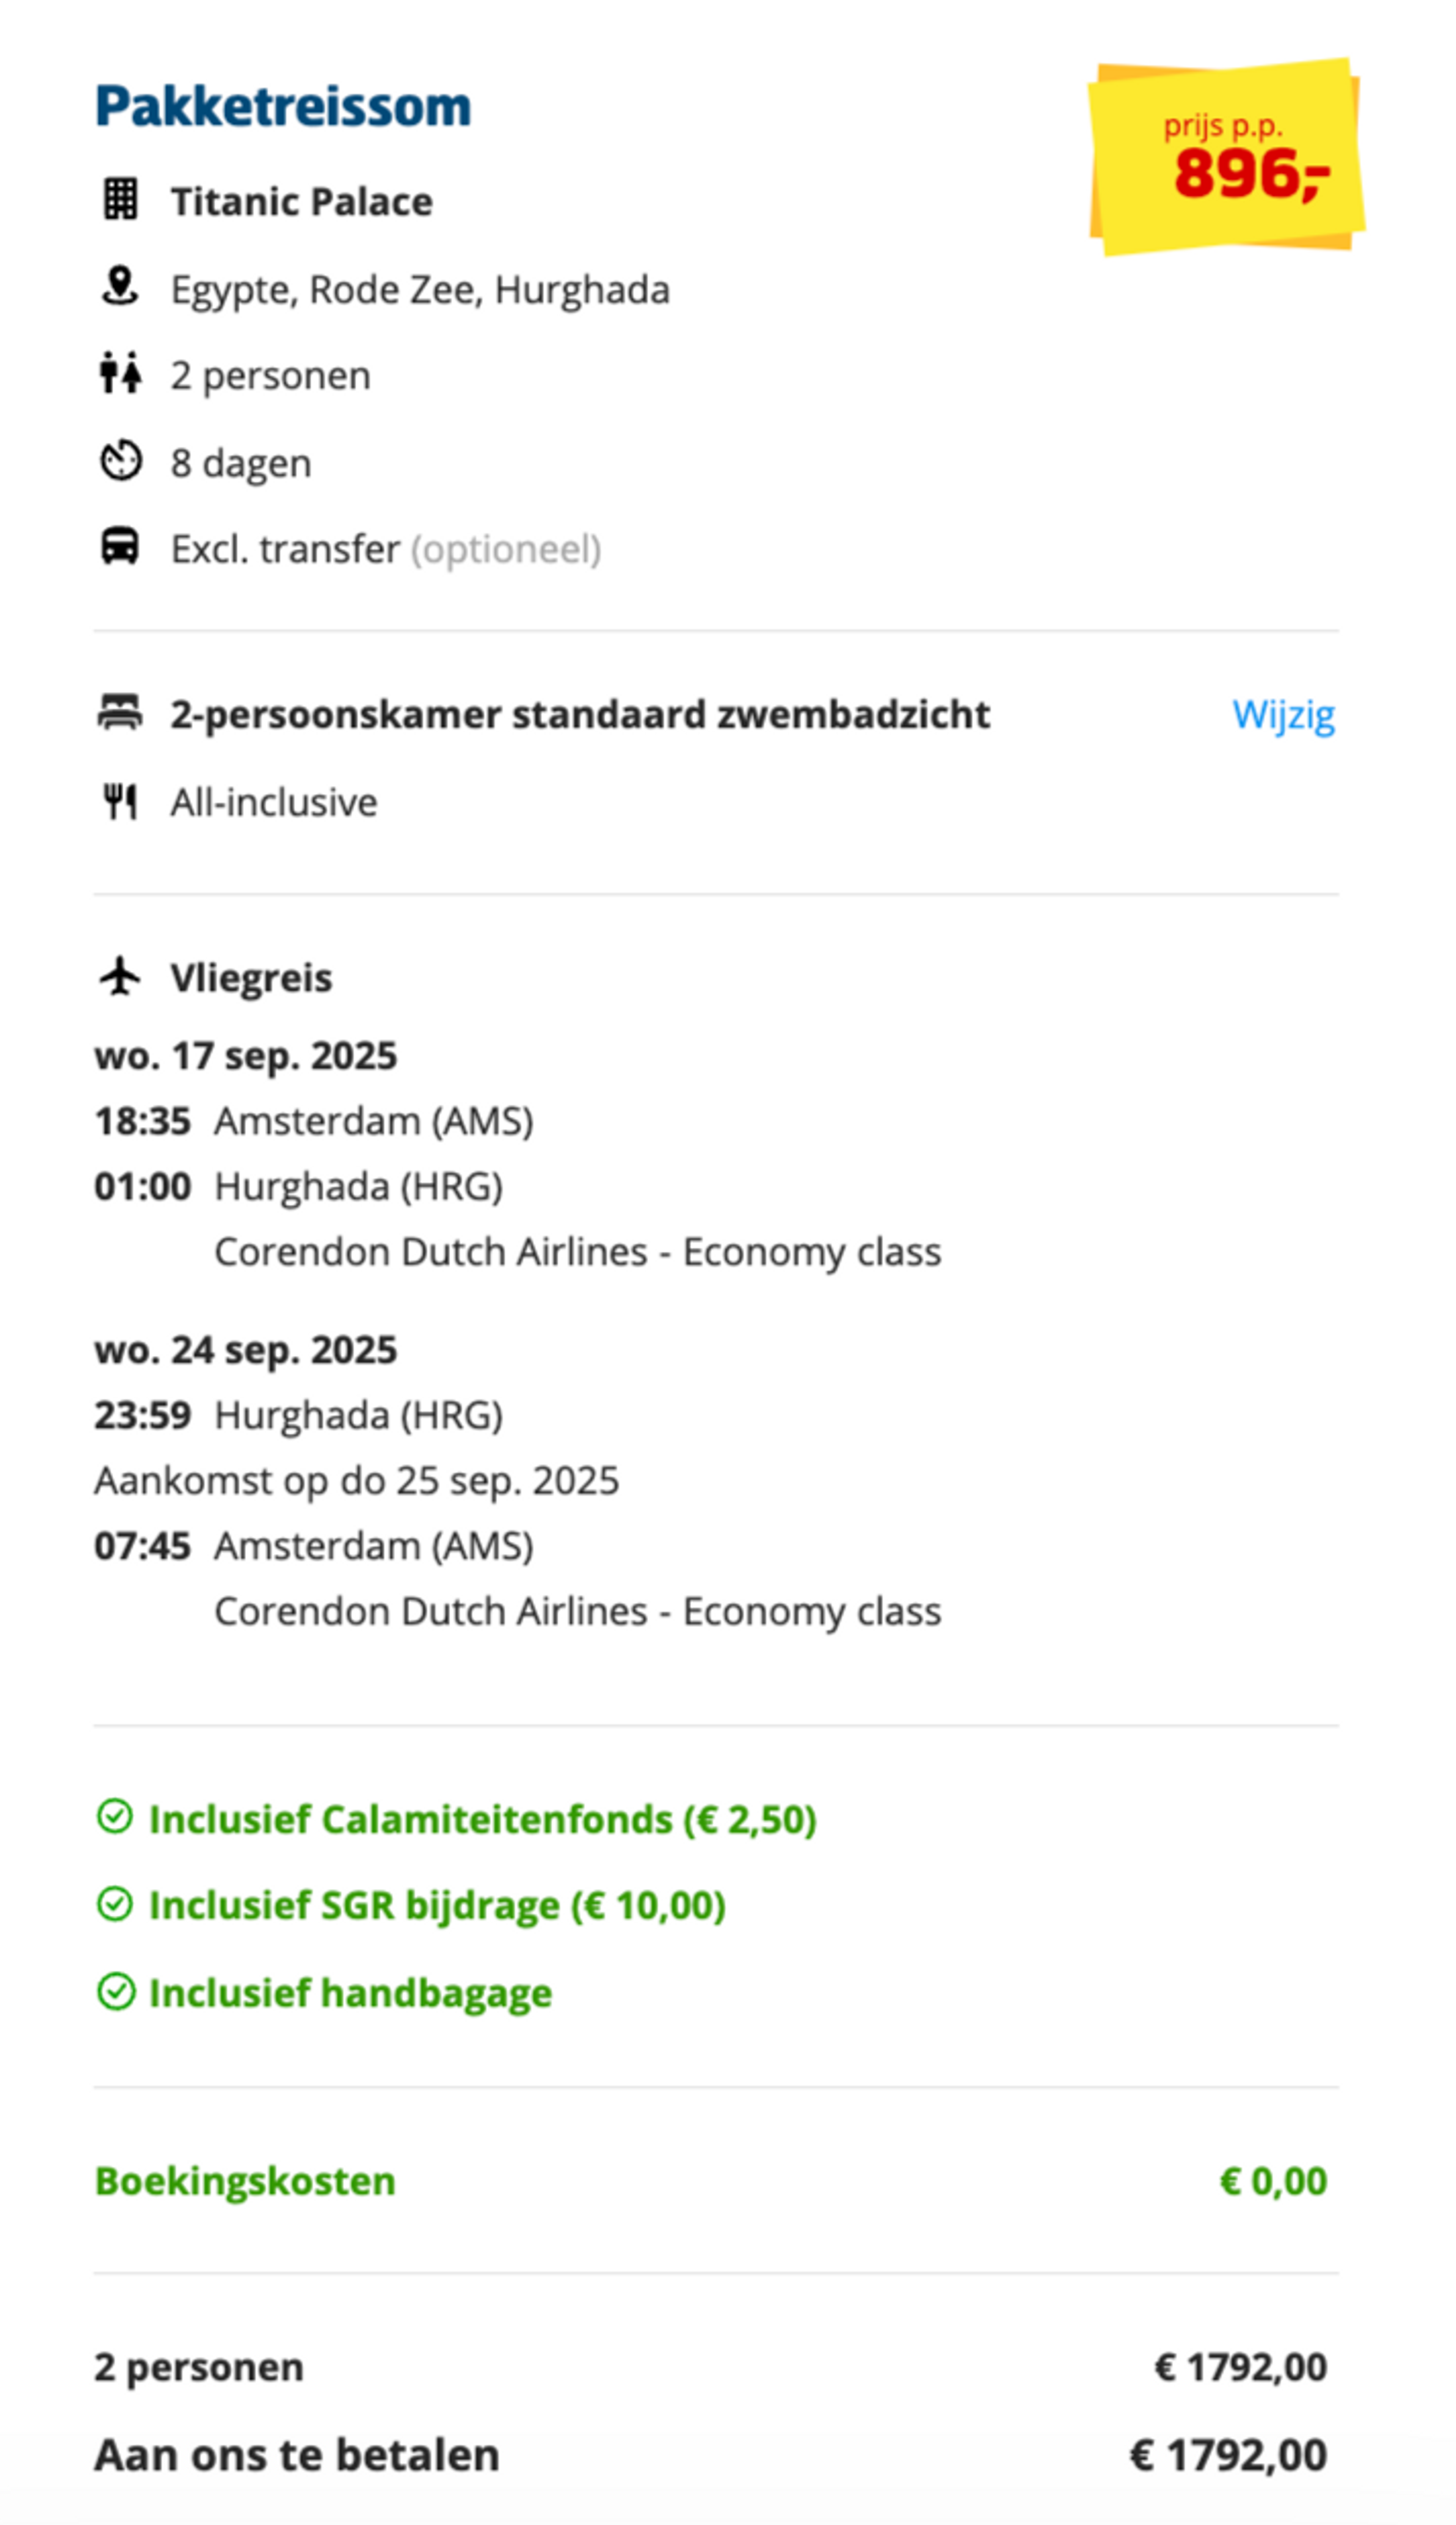Click the Boekingskosten row label
This screenshot has height=2525, width=1456.
[x=245, y=2181]
